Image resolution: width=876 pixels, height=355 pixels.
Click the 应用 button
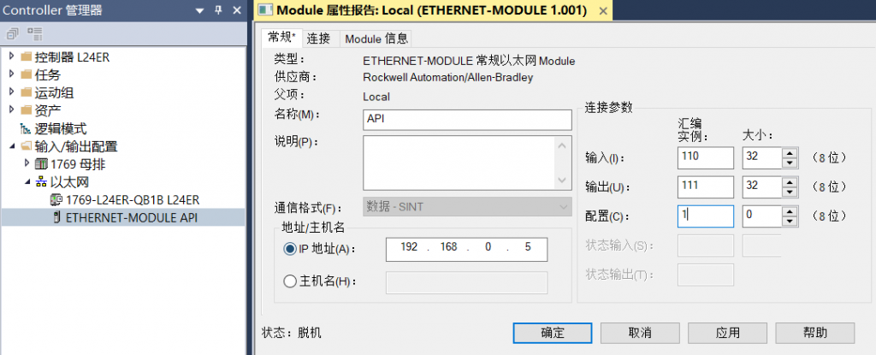coord(727,333)
